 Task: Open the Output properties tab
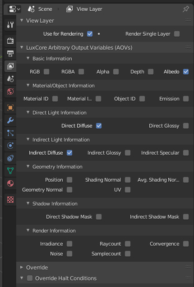pos(10,54)
